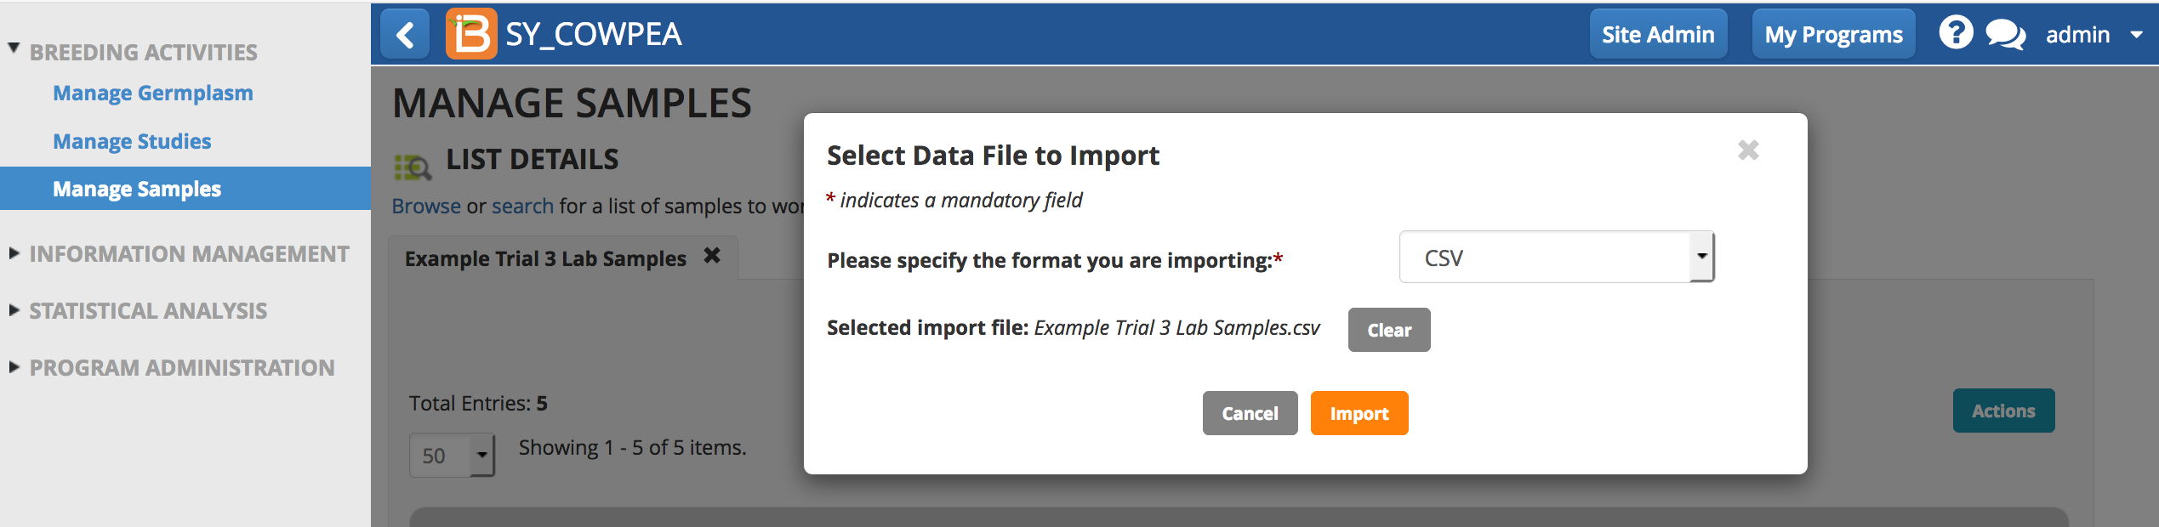Open Manage Studies in sidebar
The image size is (2159, 527).
(x=132, y=141)
